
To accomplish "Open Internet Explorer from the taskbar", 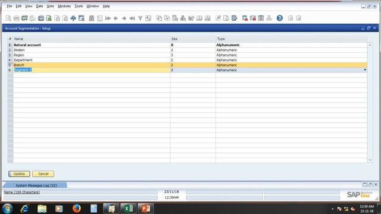I will click(x=24, y=209).
